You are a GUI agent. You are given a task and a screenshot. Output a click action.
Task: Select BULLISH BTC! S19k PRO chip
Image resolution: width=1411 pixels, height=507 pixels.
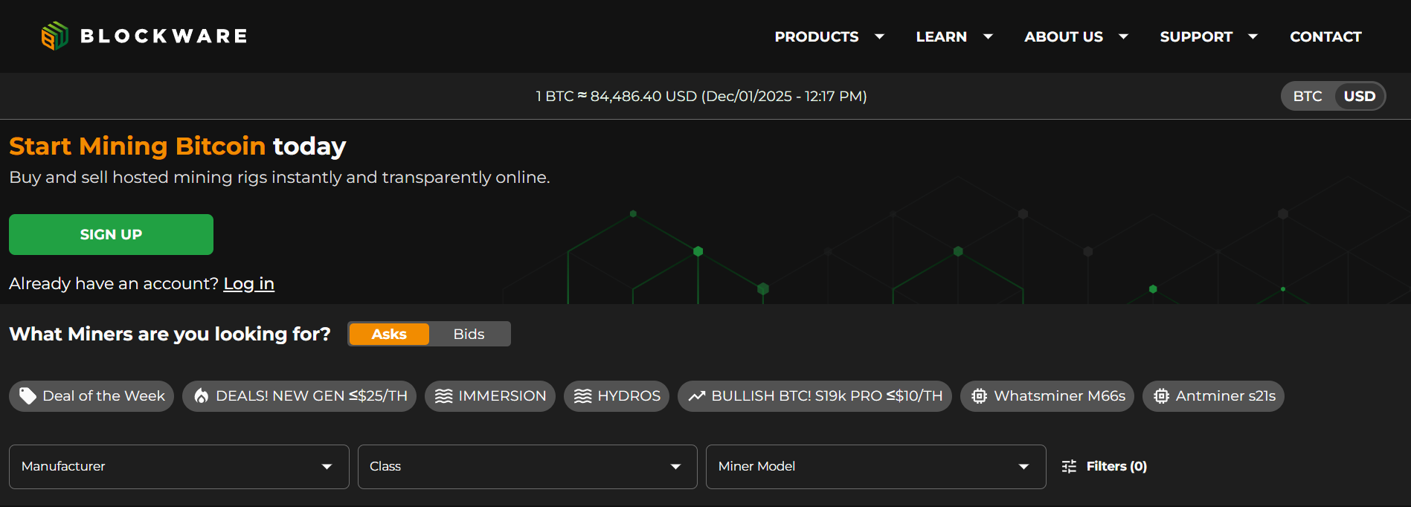click(814, 396)
